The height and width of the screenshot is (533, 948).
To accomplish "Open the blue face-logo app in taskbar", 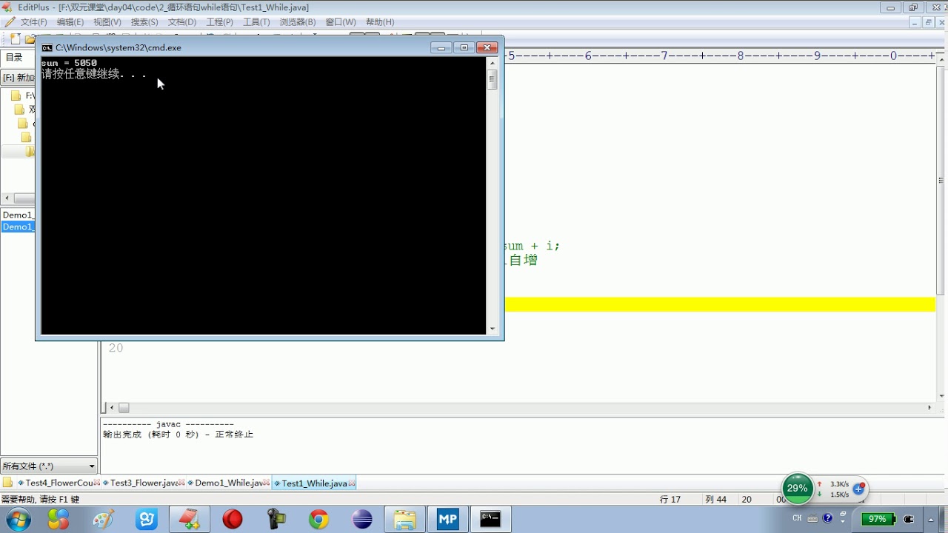I will [x=147, y=520].
